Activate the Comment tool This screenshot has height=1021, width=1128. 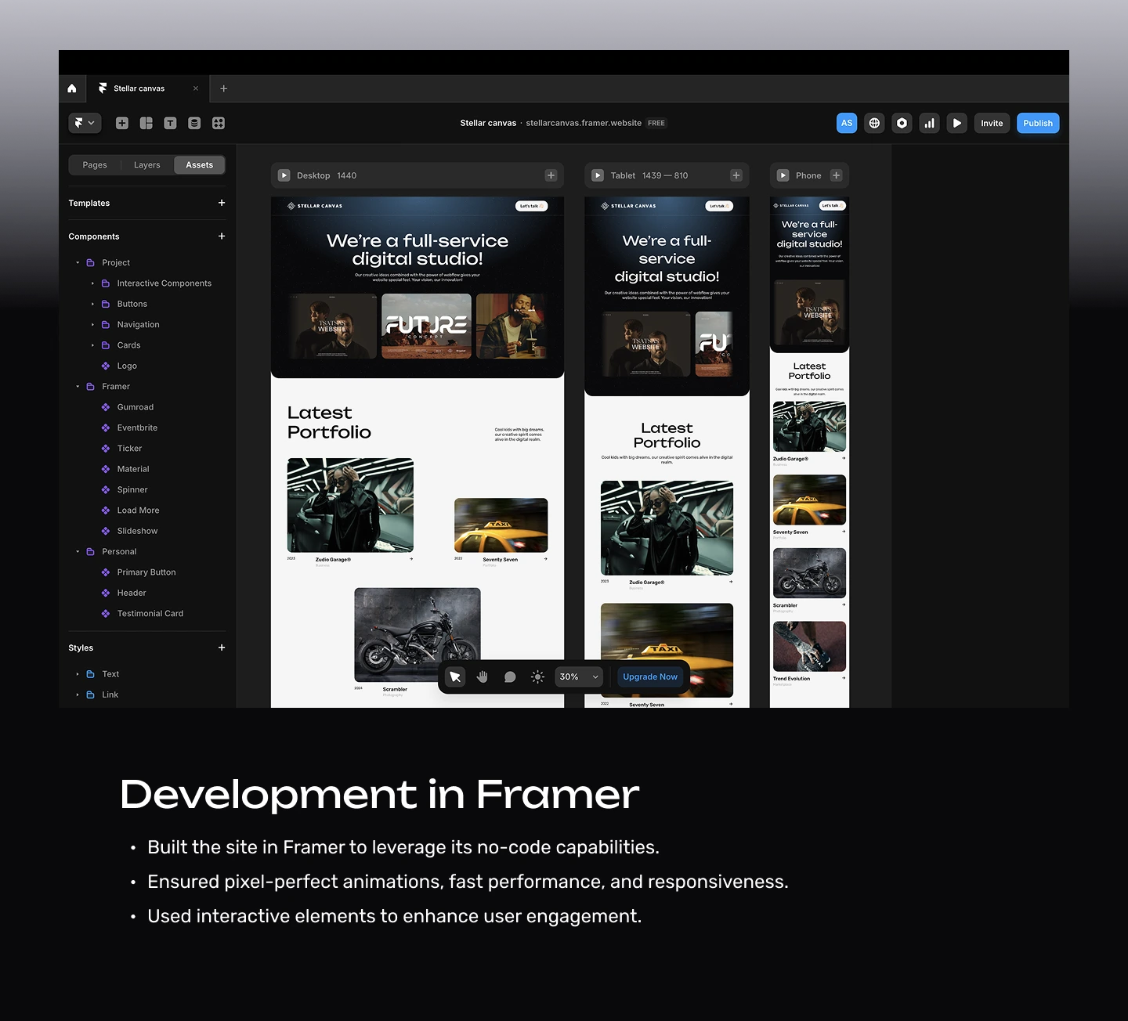(510, 676)
